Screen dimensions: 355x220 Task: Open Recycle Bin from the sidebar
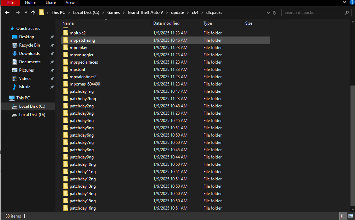(x=29, y=45)
